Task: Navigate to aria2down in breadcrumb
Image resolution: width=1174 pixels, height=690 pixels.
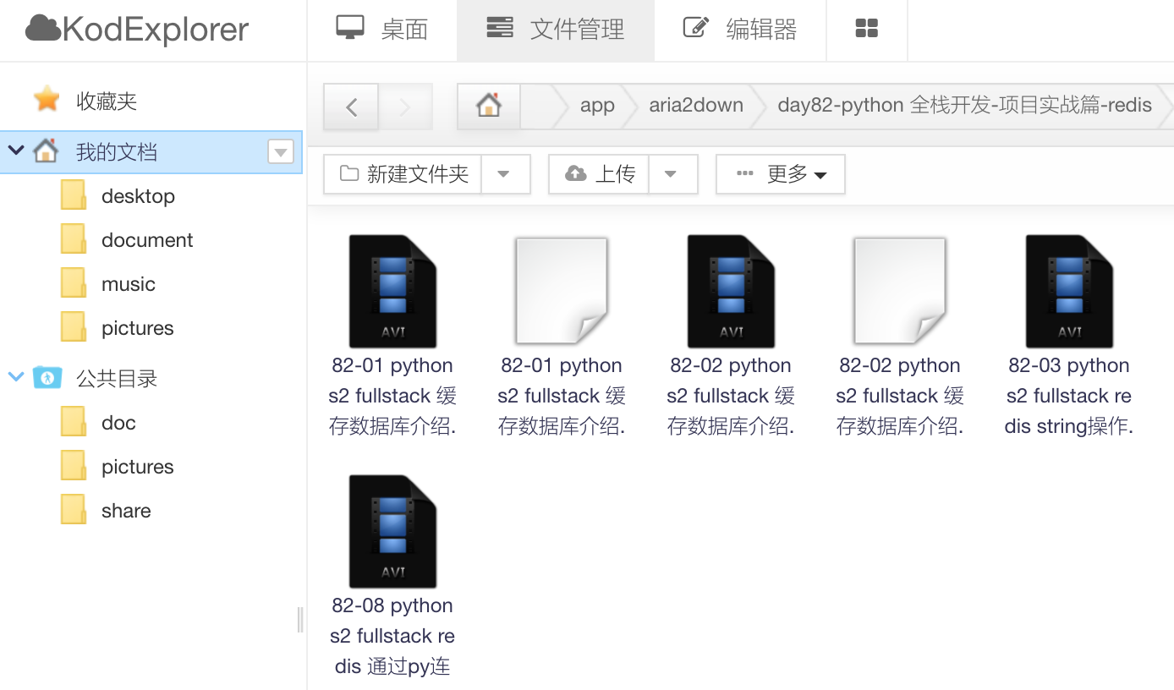Action: [696, 106]
